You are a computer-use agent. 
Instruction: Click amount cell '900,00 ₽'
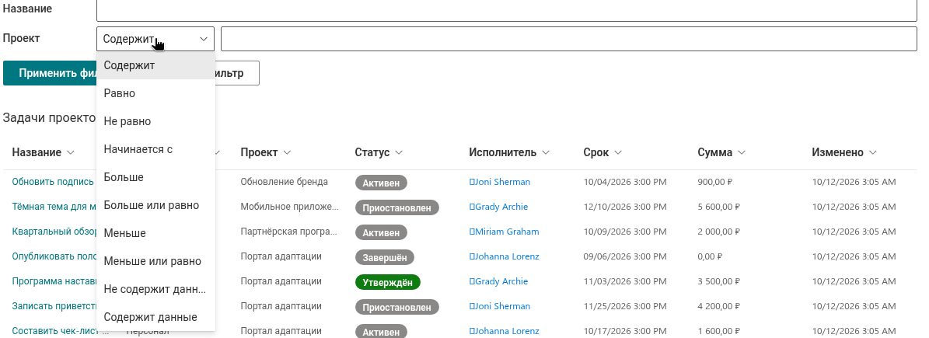click(x=715, y=182)
